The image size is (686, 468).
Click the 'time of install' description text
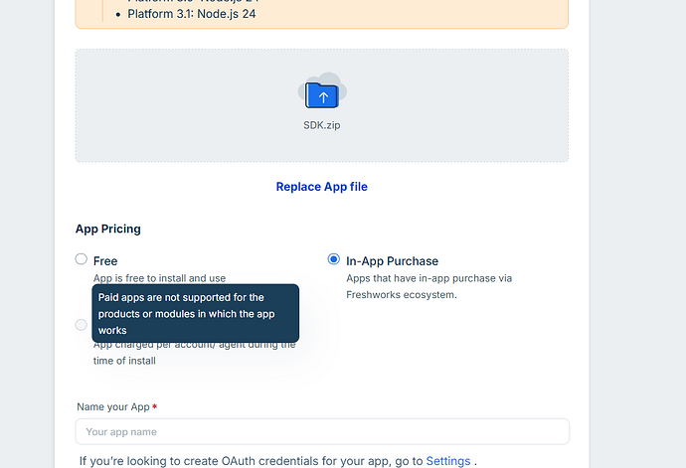pos(124,361)
